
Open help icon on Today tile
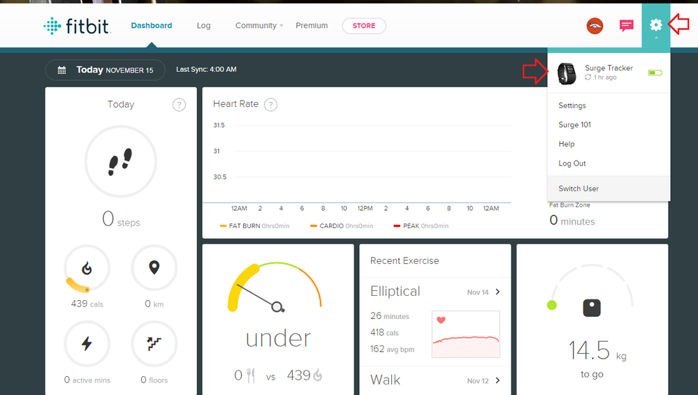click(x=179, y=105)
